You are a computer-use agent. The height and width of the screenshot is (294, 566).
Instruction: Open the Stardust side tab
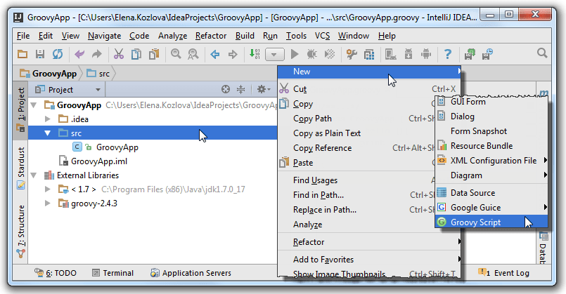click(20, 168)
